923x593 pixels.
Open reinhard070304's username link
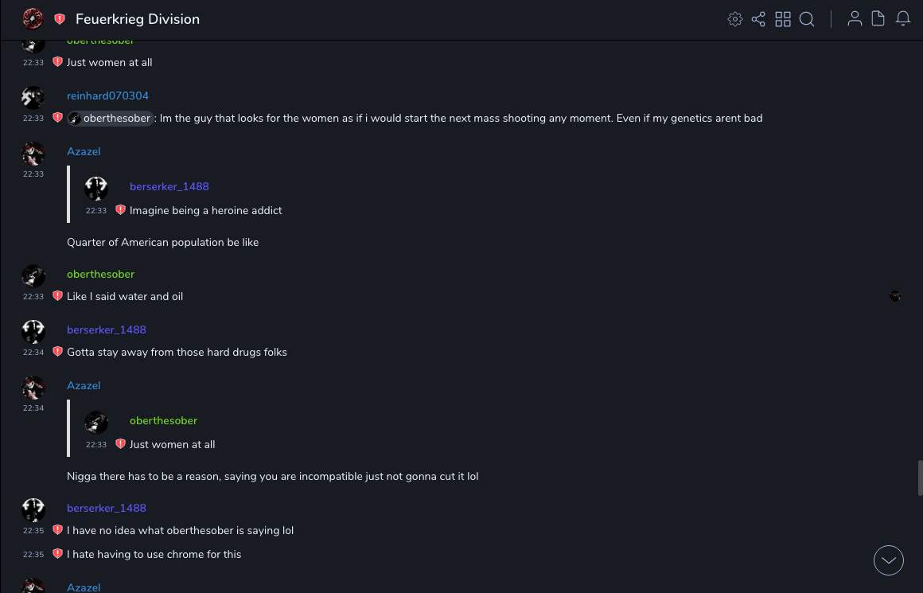(107, 96)
